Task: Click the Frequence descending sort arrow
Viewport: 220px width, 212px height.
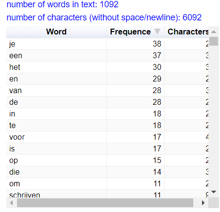Action: point(157,32)
